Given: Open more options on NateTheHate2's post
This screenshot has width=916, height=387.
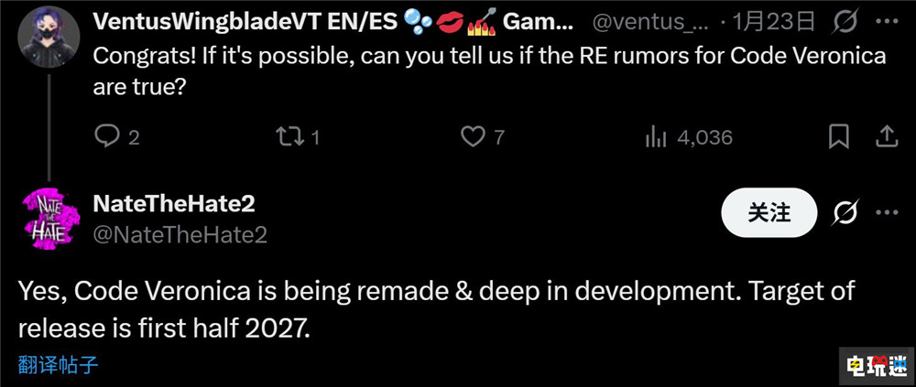Looking at the screenshot, I should [886, 213].
